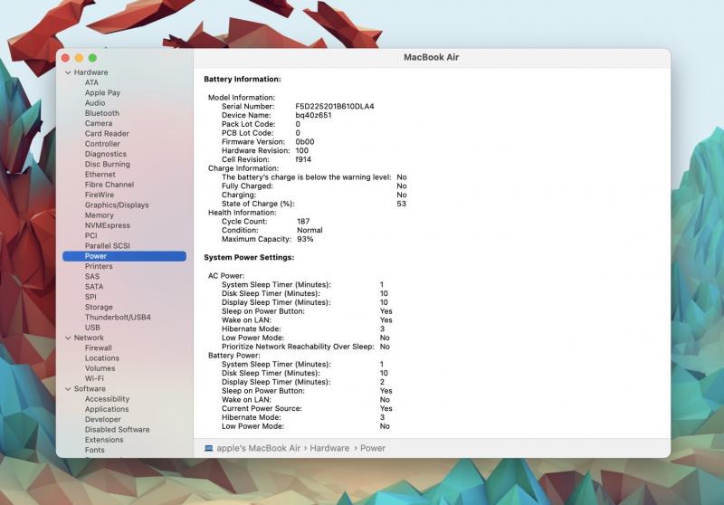This screenshot has width=724, height=505.
Task: Select Accessibility under Software
Action: [107, 399]
